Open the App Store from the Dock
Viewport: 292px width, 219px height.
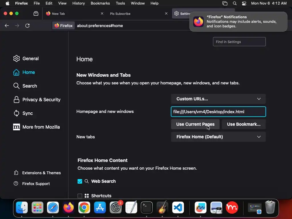click(100, 208)
